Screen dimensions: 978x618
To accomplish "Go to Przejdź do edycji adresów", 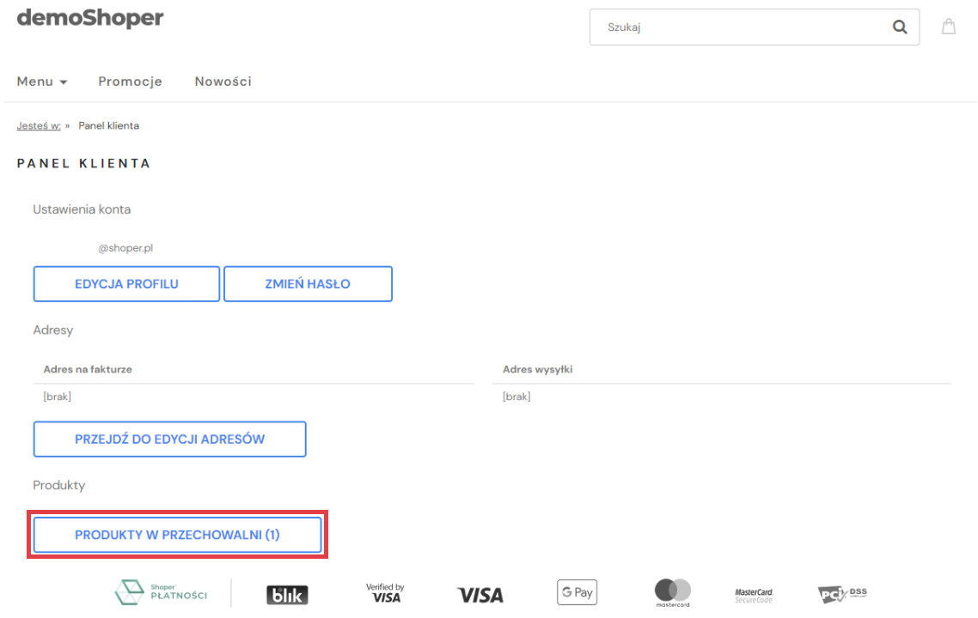I will point(169,439).
